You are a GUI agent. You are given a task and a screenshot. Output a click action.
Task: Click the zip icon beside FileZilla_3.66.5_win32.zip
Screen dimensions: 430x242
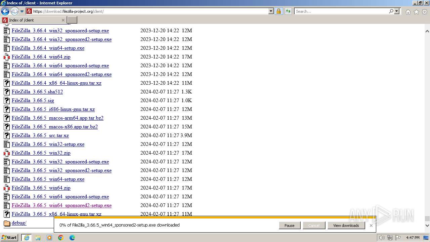(x=7, y=153)
